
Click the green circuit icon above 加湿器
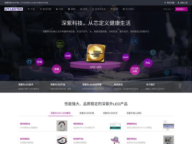[60, 44]
